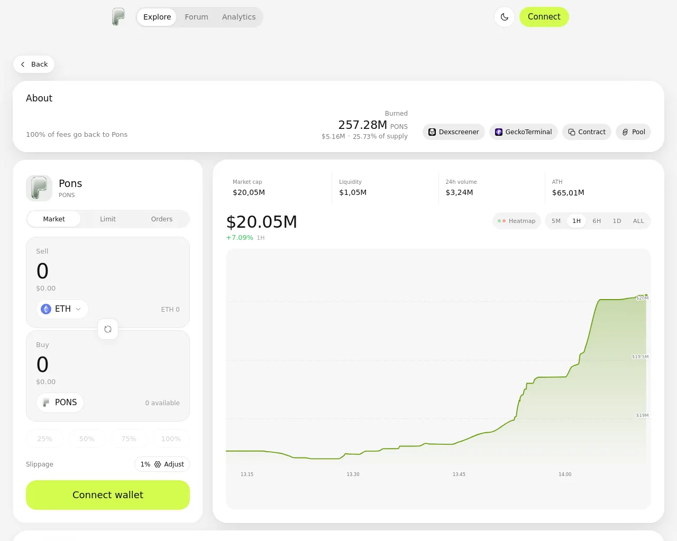Click the '0 available' PONS balance
677x541 pixels.
162,403
